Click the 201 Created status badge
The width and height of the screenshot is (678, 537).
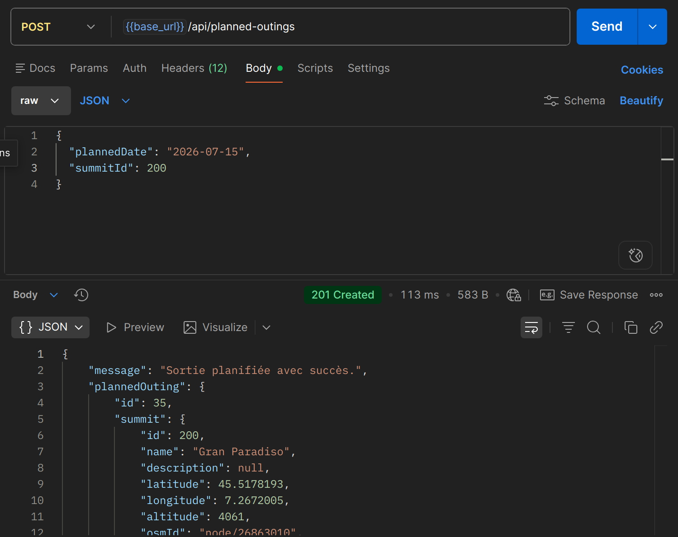(343, 295)
